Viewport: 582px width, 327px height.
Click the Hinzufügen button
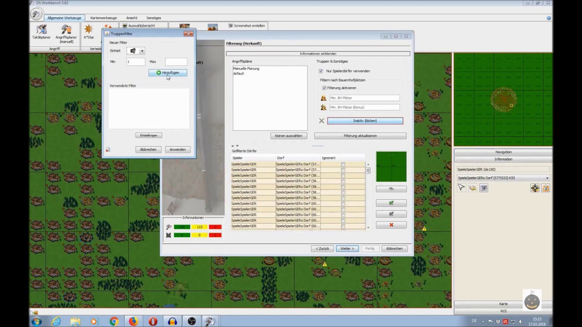coord(168,73)
